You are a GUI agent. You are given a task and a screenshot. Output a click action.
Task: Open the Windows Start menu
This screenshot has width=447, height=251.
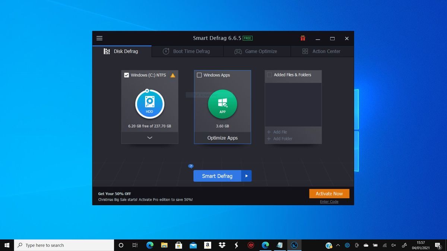pos(7,245)
